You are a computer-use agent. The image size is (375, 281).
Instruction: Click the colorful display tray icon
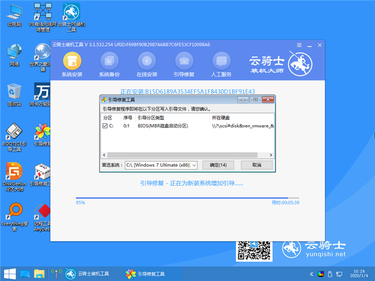pyautogui.click(x=321, y=274)
